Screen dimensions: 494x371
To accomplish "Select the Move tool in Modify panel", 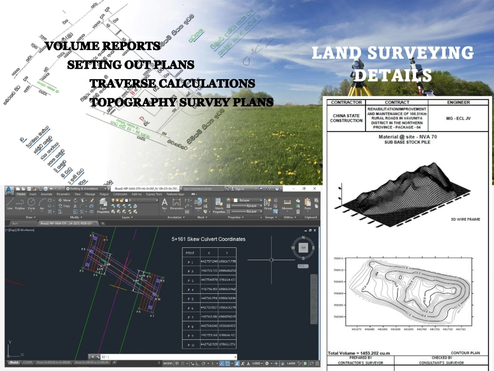I will click(64, 200).
